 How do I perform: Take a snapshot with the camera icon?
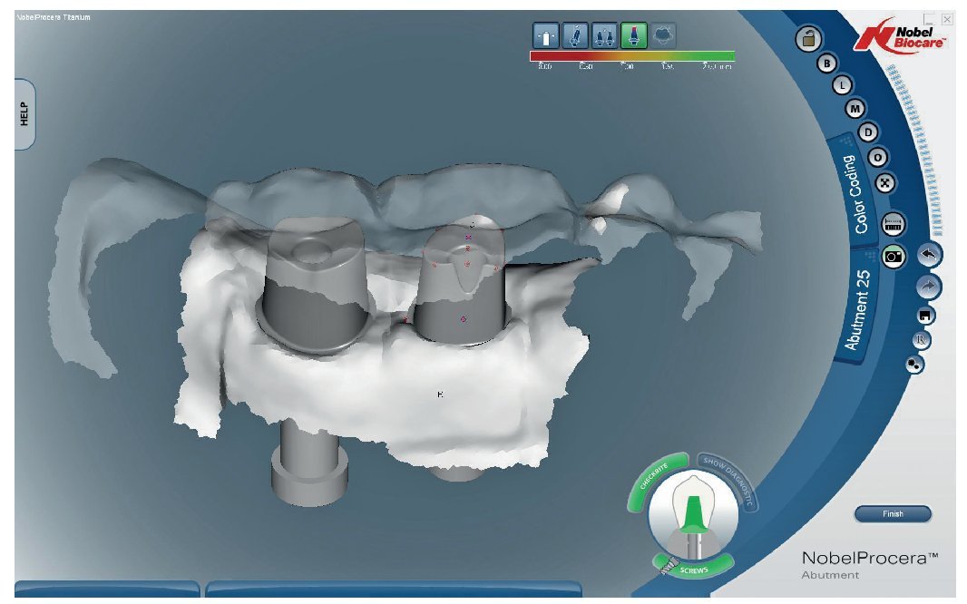tap(894, 257)
